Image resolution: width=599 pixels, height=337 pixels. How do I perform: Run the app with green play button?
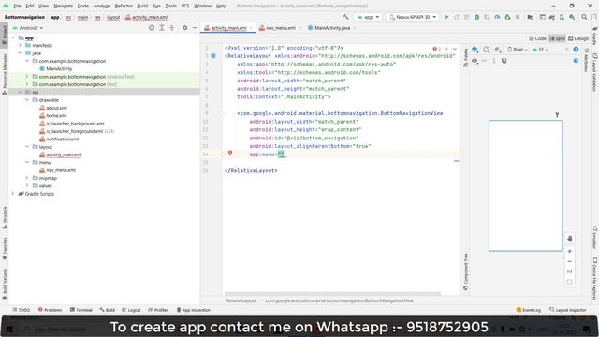click(x=446, y=17)
